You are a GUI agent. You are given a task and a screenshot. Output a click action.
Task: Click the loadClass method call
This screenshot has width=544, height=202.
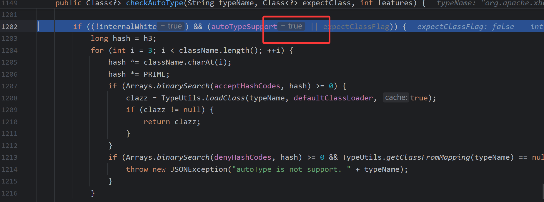pyautogui.click(x=225, y=98)
